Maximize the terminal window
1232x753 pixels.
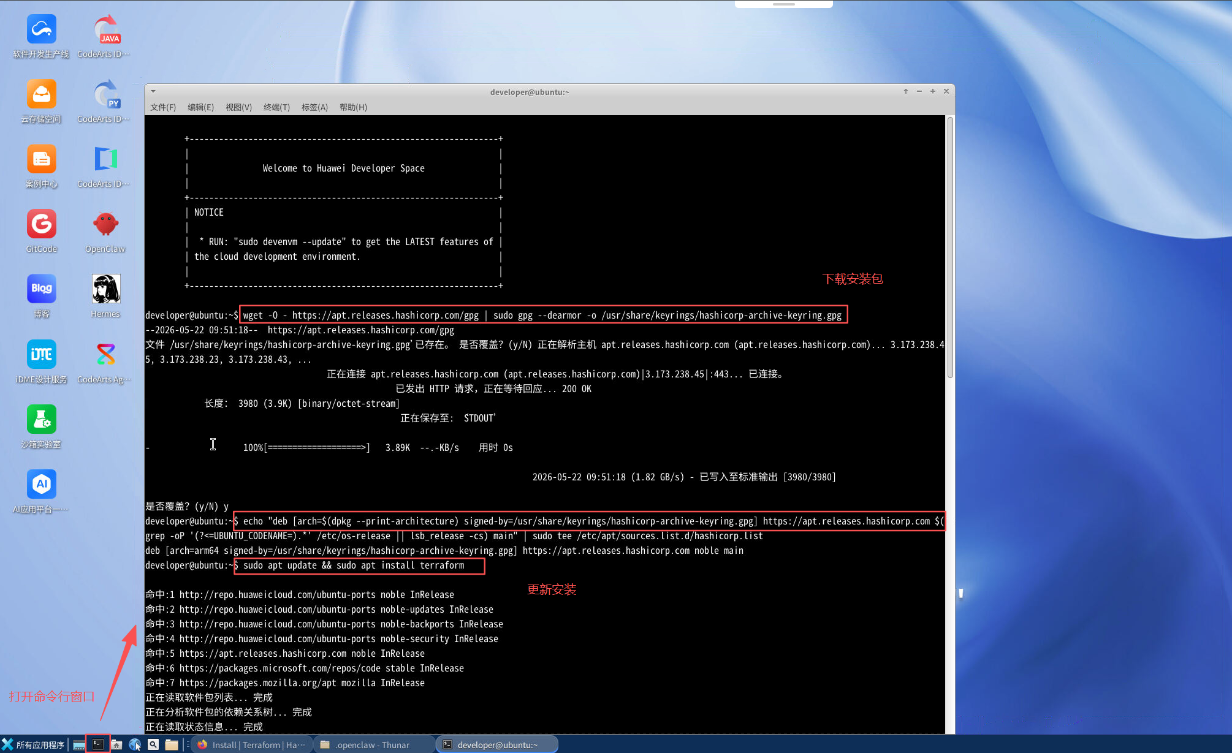(933, 91)
